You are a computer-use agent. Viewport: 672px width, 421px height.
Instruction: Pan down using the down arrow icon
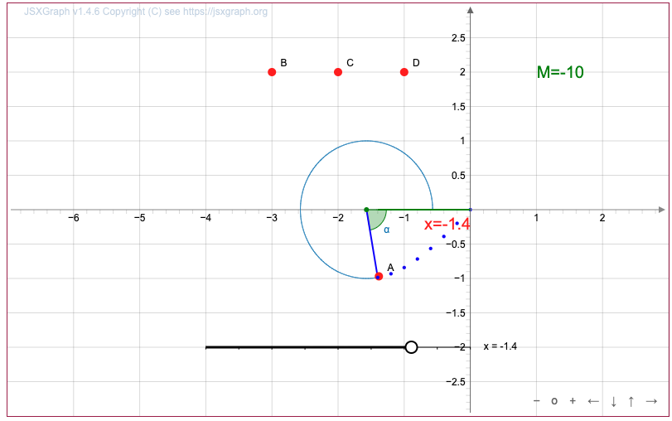click(613, 401)
